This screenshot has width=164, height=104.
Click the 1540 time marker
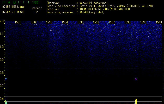click(x=159, y=22)
